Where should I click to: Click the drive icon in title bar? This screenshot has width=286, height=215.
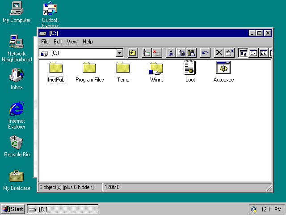click(43, 34)
